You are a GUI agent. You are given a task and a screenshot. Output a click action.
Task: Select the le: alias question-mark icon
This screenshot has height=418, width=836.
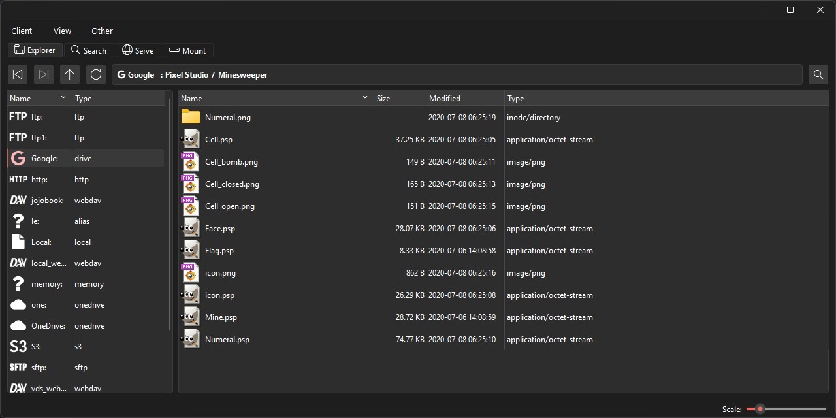coord(18,221)
